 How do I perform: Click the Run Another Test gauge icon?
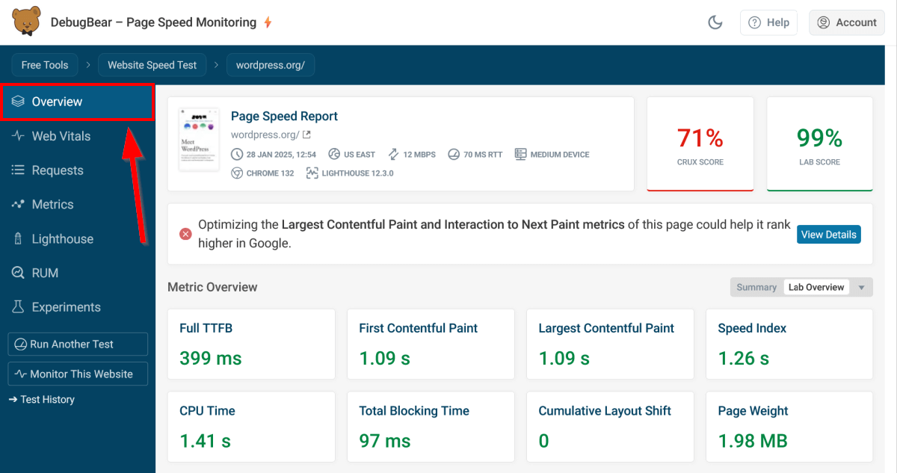(x=21, y=344)
